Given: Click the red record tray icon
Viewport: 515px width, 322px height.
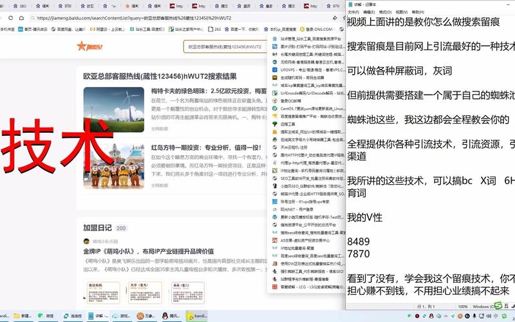Looking at the screenshot, I should point(417,316).
